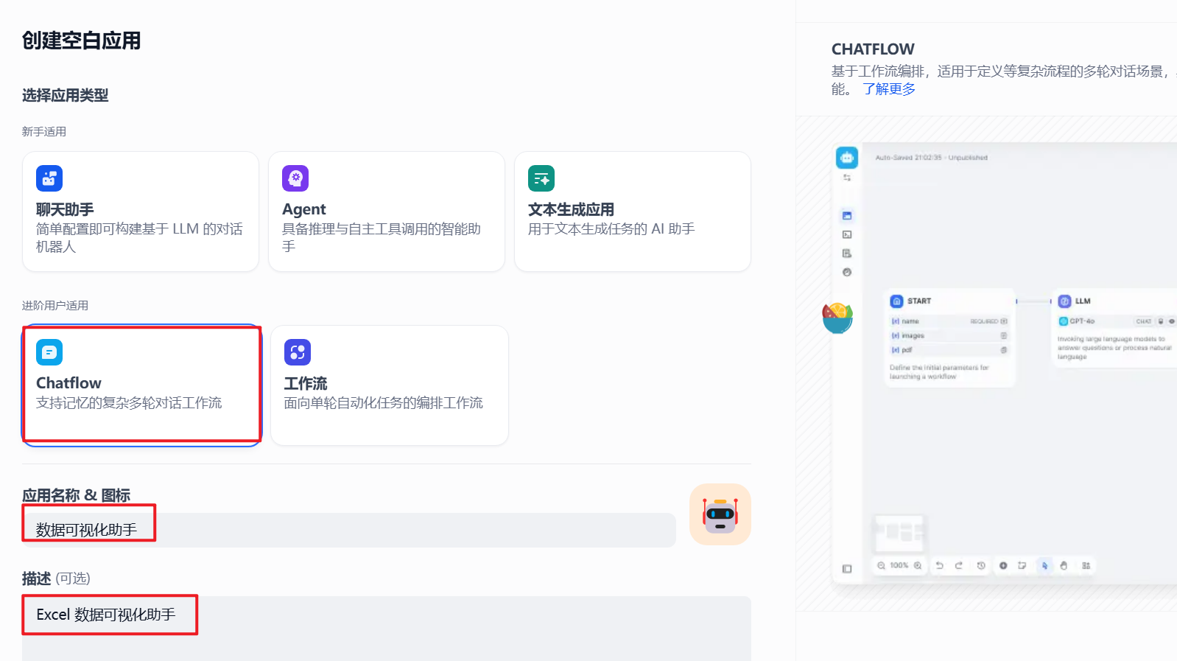Screen dimensions: 1177x661
Task: Choose the 工作流 app type card
Action: pyautogui.click(x=389, y=385)
